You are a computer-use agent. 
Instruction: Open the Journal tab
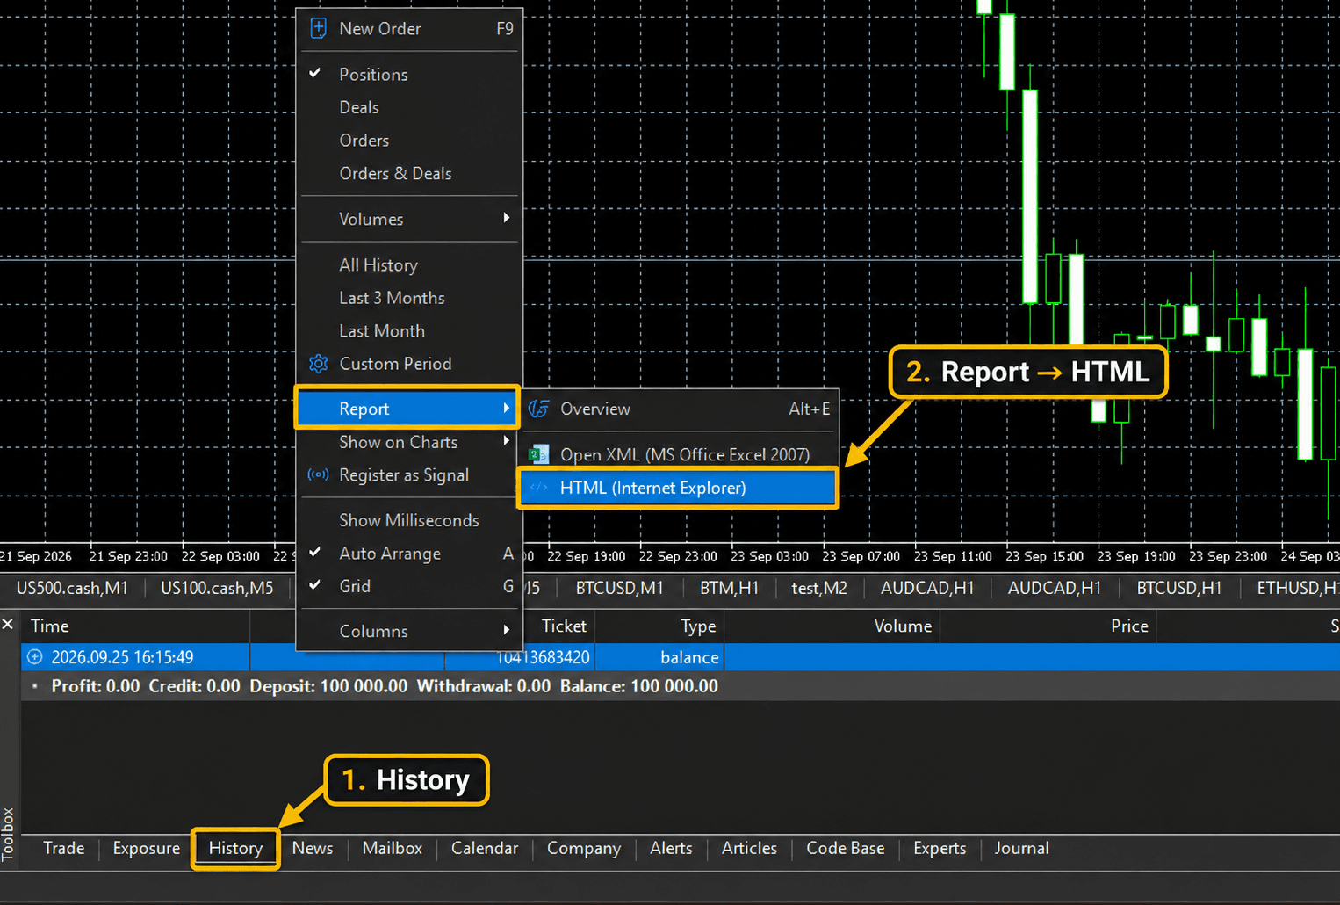1021,848
